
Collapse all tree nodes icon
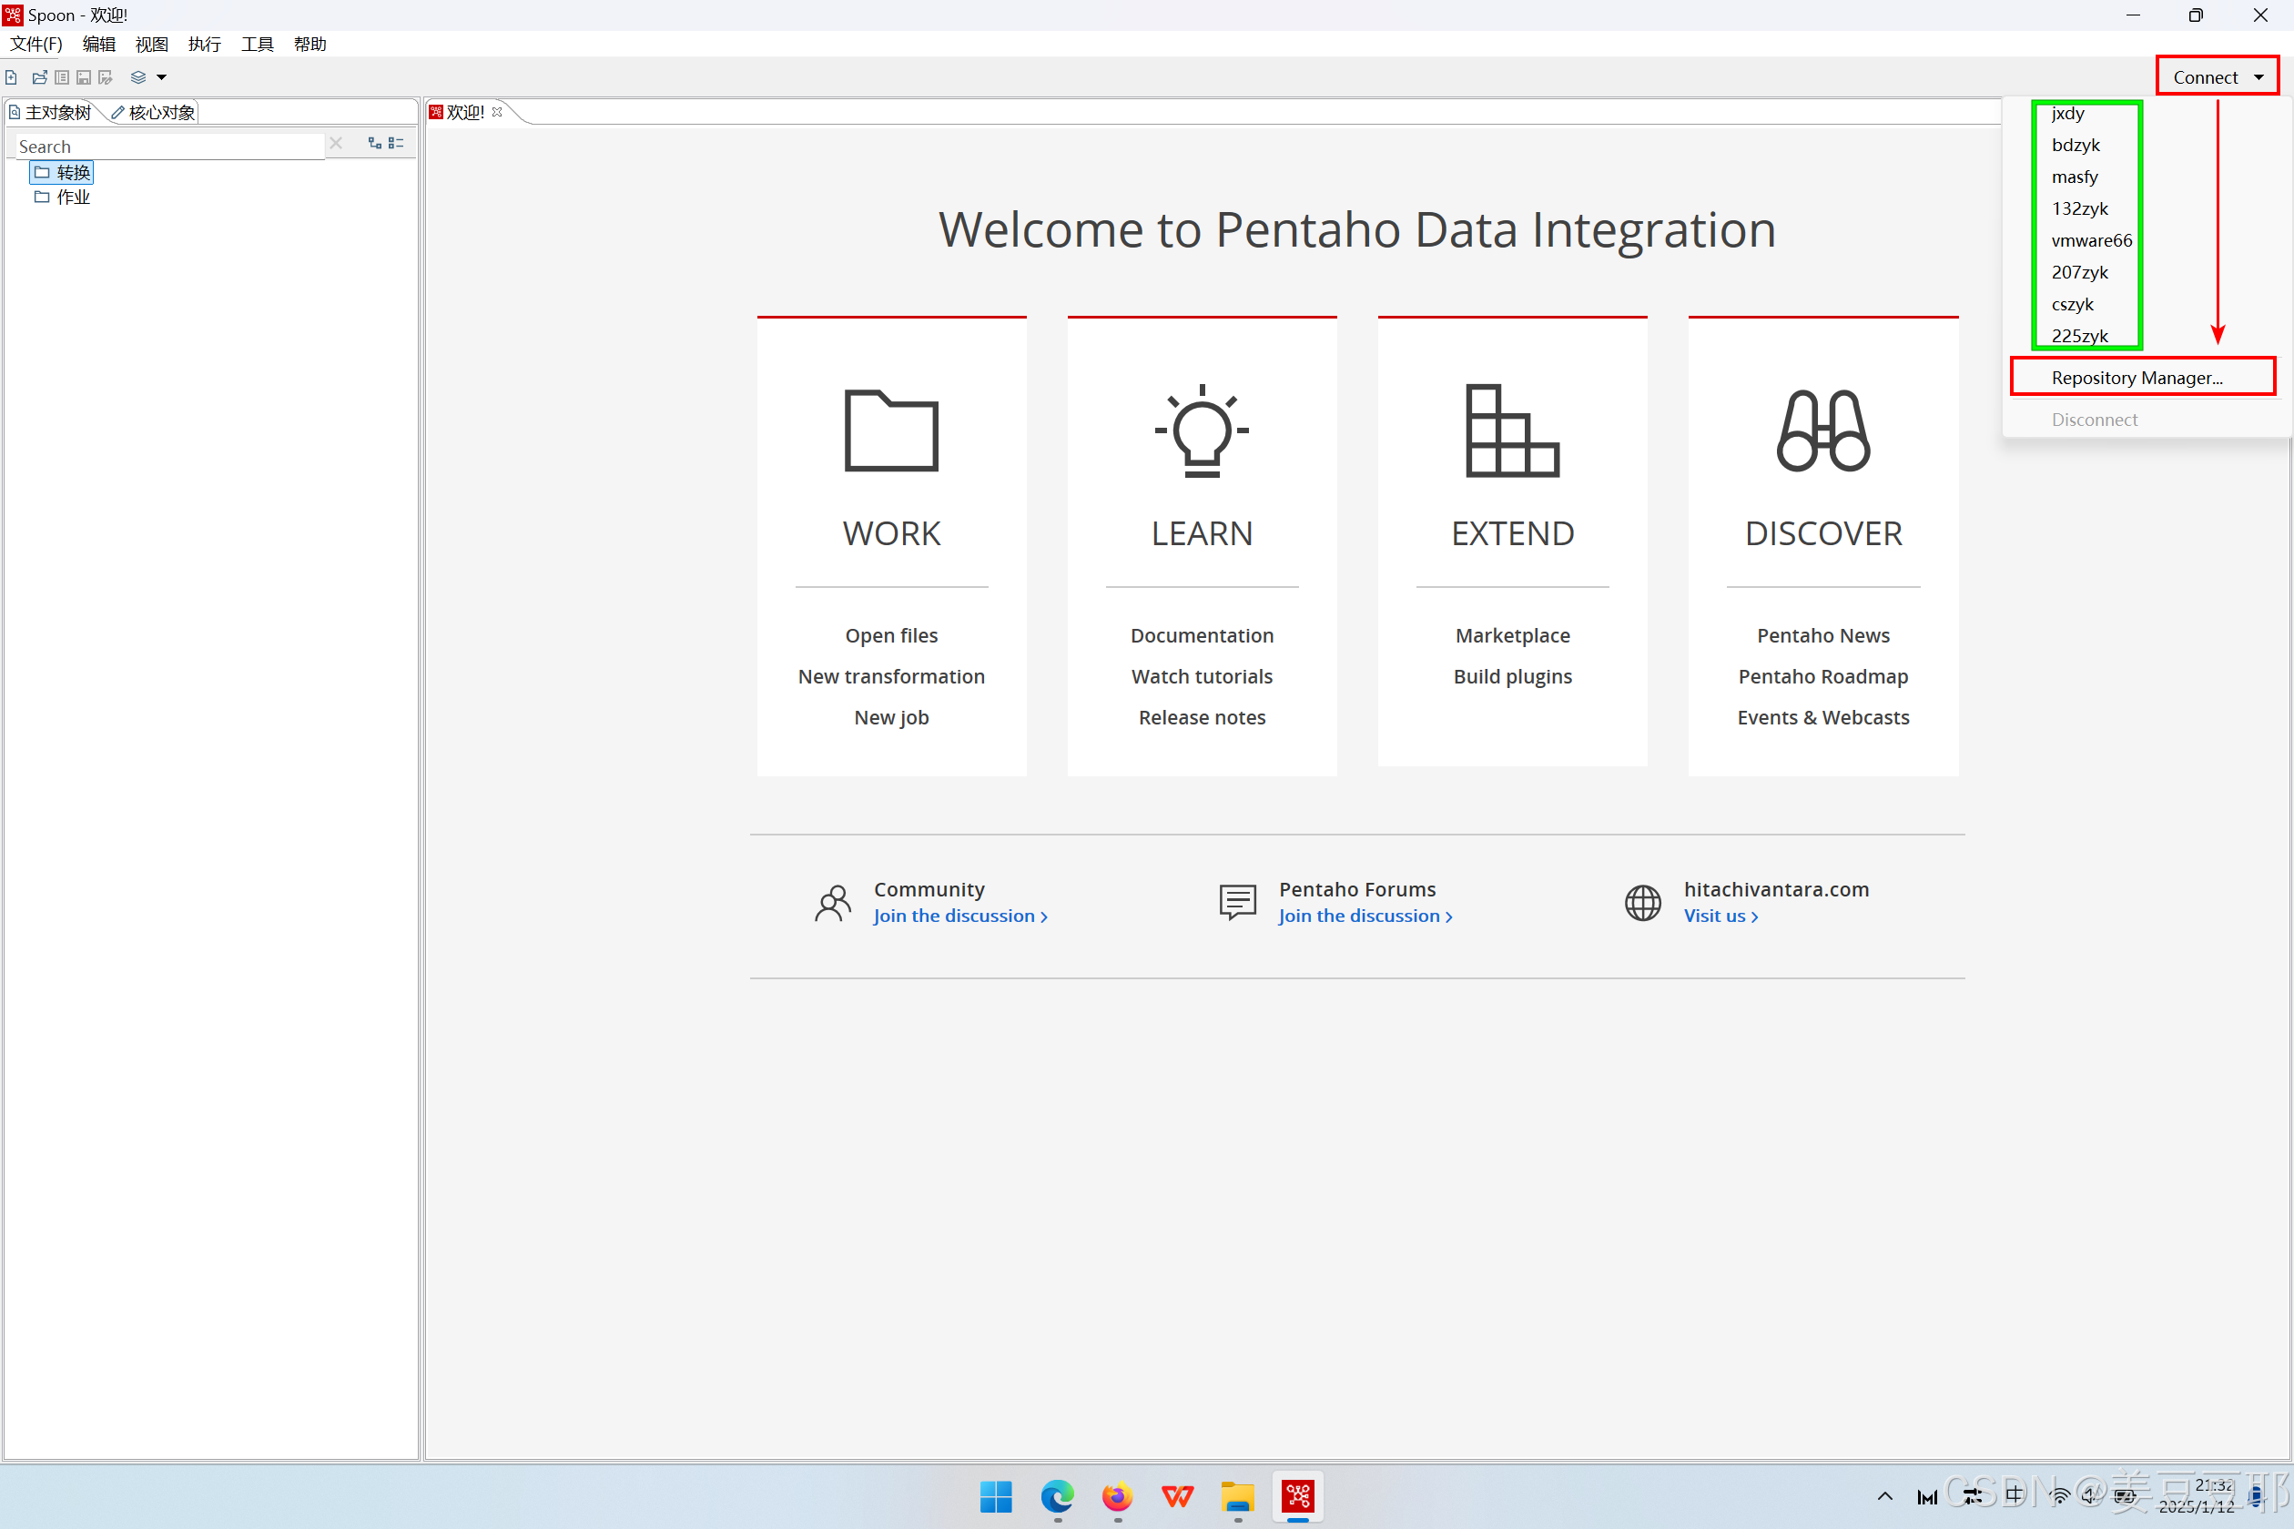396,144
